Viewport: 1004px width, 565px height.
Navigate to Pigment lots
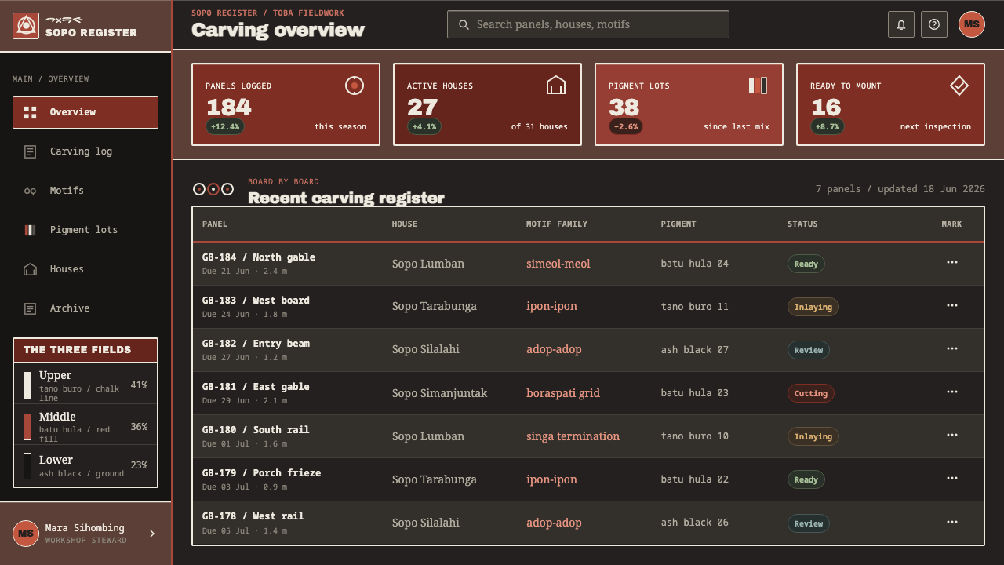(x=85, y=230)
